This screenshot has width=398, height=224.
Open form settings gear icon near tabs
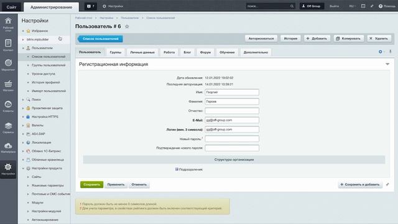click(381, 52)
